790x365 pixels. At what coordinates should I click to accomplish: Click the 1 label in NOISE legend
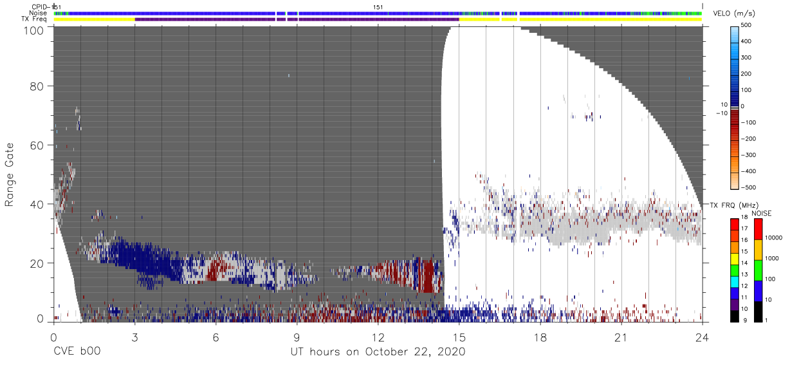pos(767,320)
